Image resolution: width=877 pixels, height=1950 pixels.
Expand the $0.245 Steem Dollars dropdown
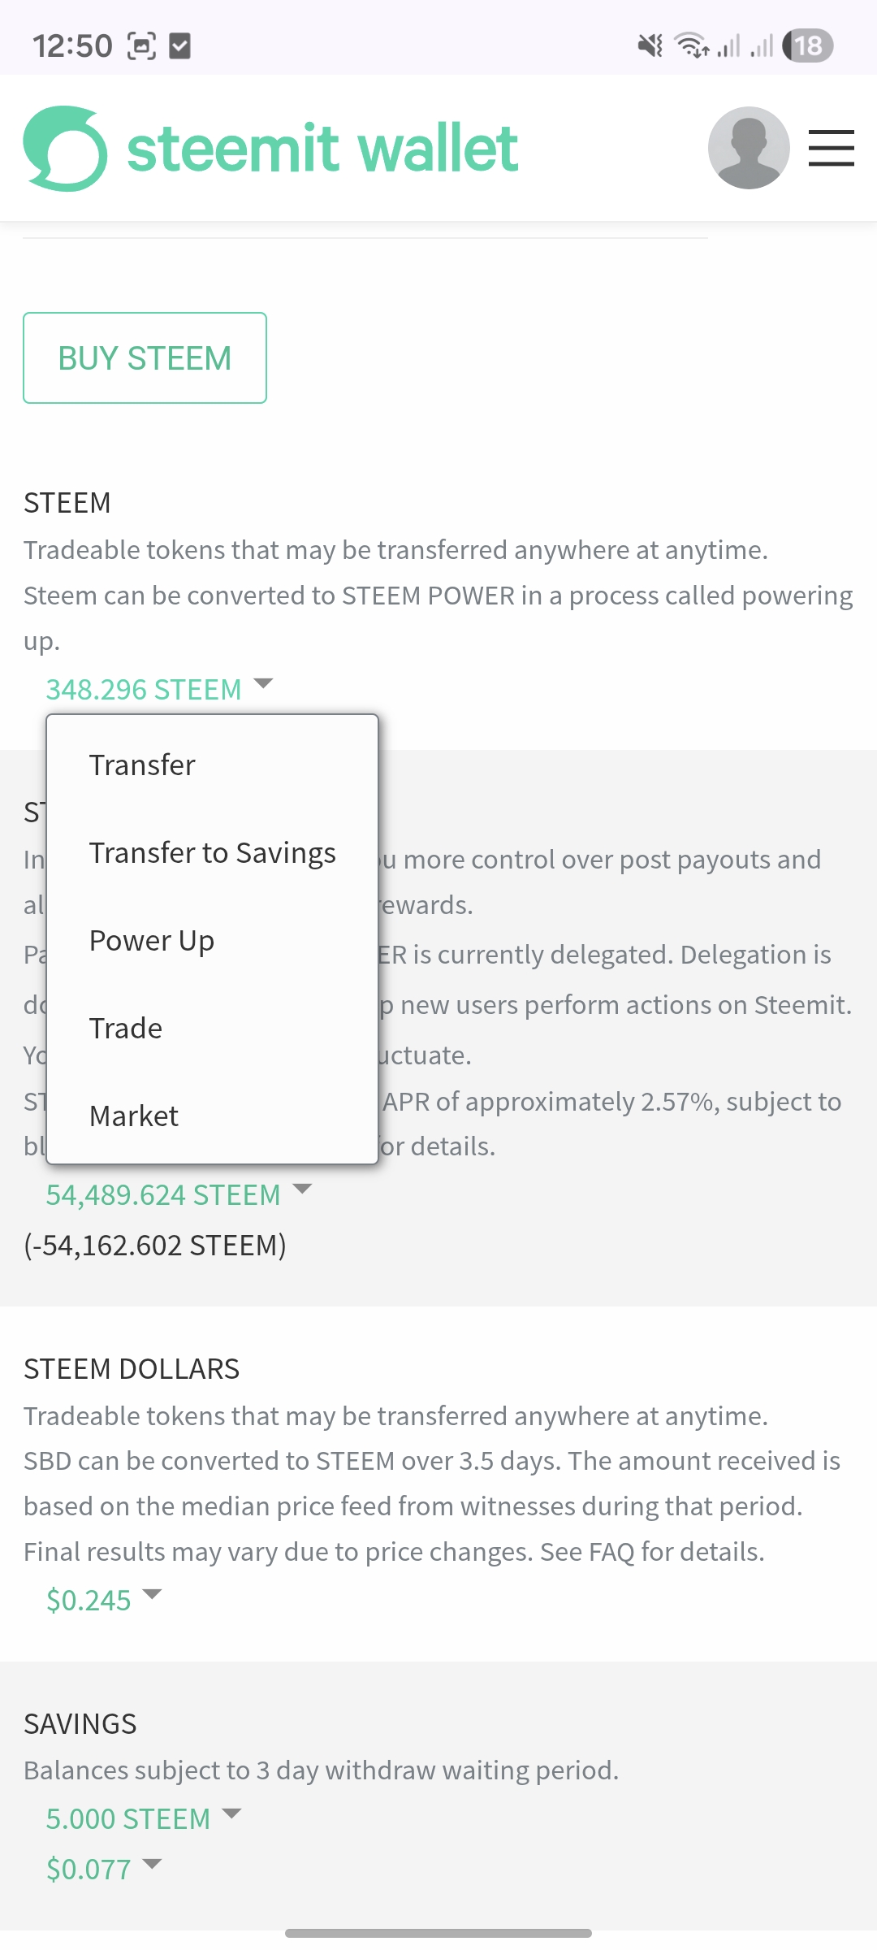click(x=104, y=1600)
